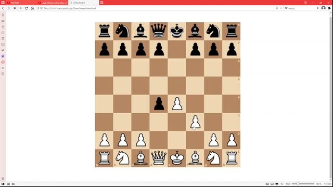This screenshot has height=187, width=333.
Task: Click the address bar URL field
Action: 157,8
